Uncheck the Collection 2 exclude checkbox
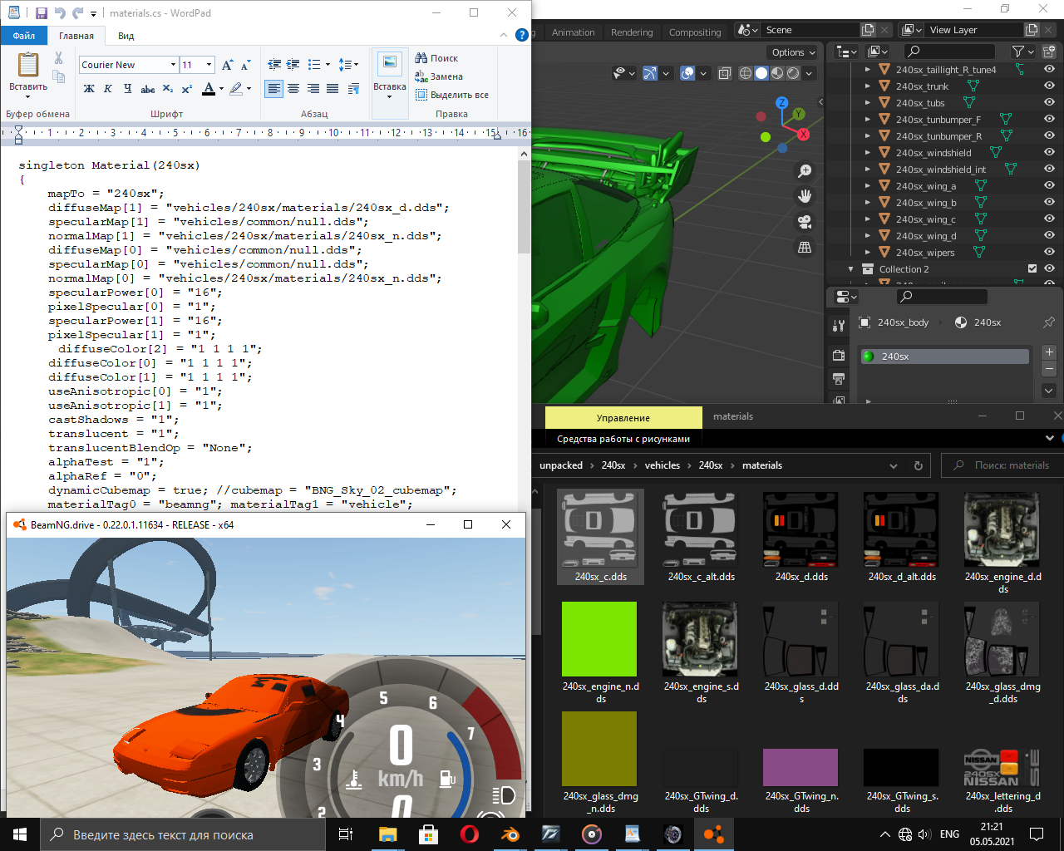1064x851 pixels. pyautogui.click(x=1032, y=269)
